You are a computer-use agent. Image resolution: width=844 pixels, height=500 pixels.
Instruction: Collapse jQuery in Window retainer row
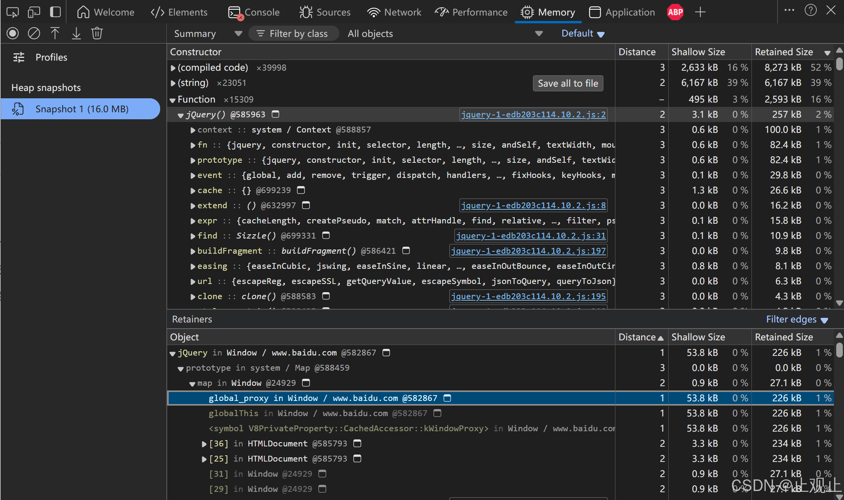tap(173, 354)
